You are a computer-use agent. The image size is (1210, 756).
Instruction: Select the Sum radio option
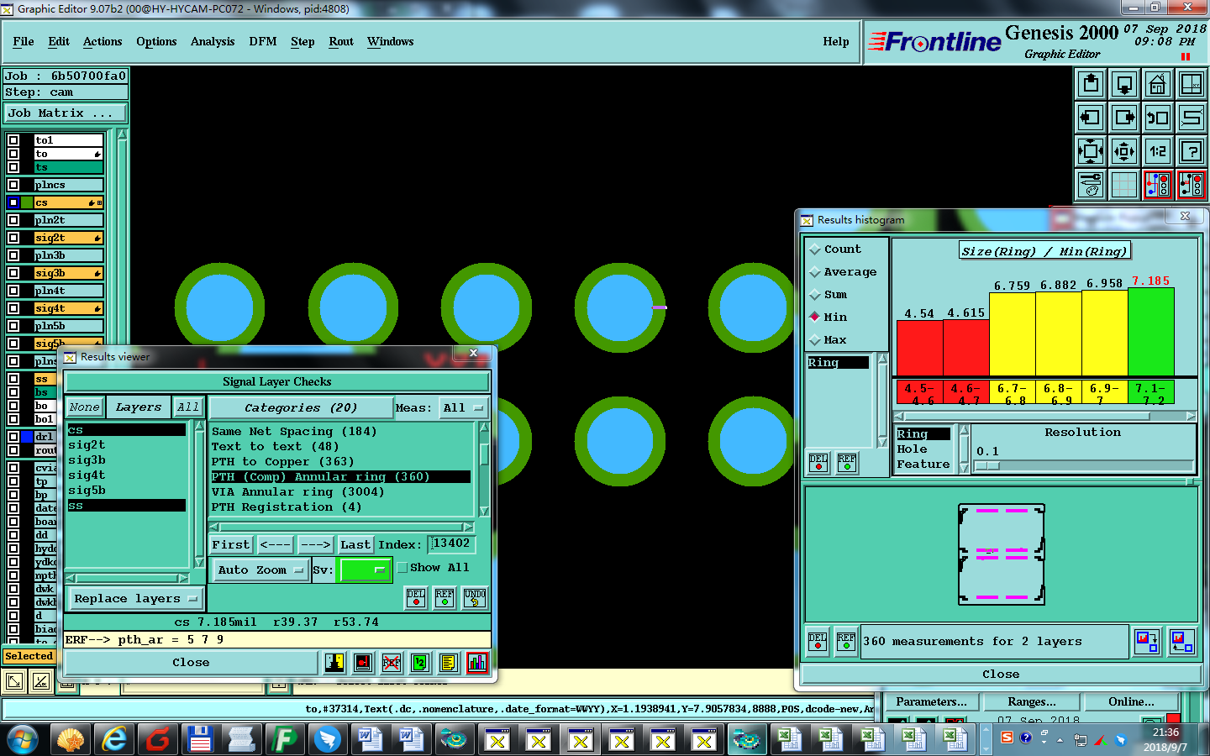pos(828,295)
